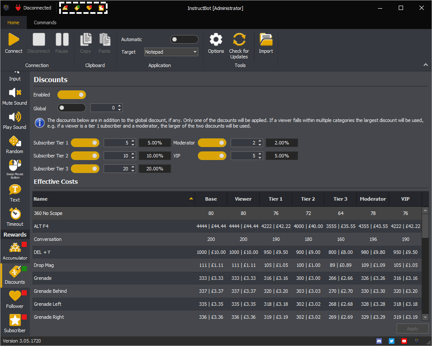Switch to the Commands ribbon tab
This screenshot has width=432, height=346.
tap(45, 22)
